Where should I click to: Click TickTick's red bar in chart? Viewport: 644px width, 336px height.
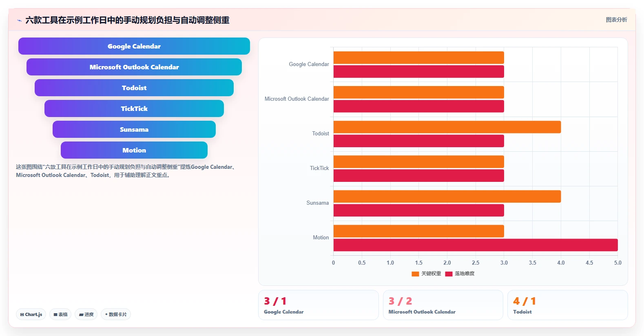click(x=419, y=175)
